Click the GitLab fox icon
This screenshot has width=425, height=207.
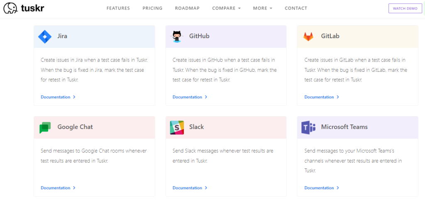308,37
